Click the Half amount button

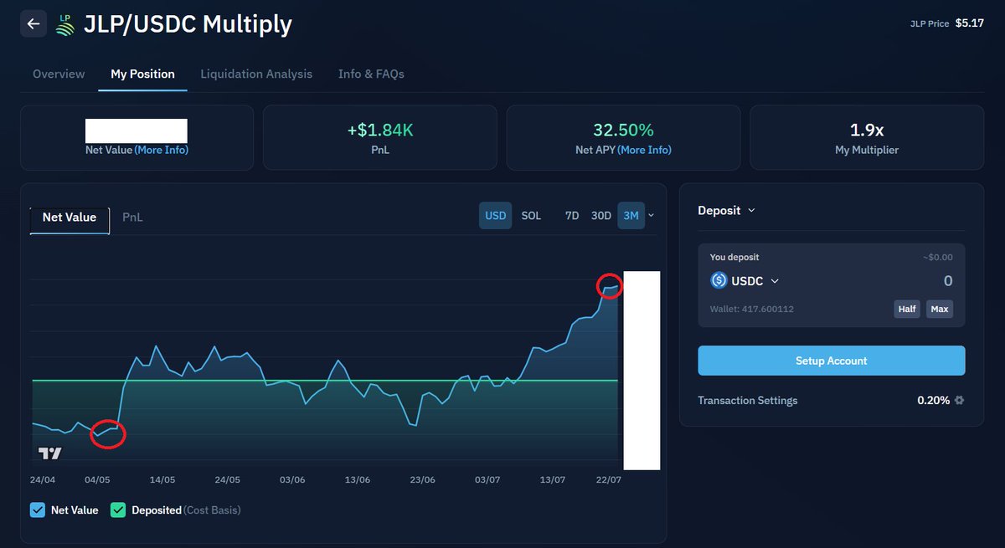907,310
